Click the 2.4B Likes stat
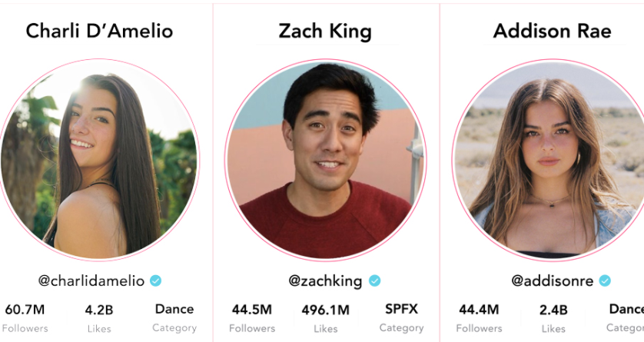The height and width of the screenshot is (342, 644). [x=553, y=317]
